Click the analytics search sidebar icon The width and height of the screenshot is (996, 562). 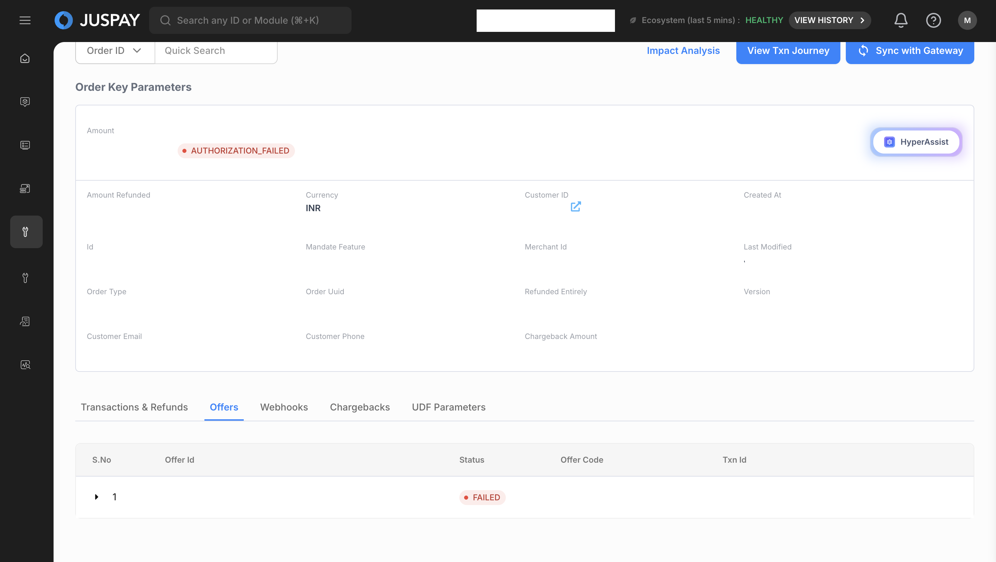click(x=25, y=365)
